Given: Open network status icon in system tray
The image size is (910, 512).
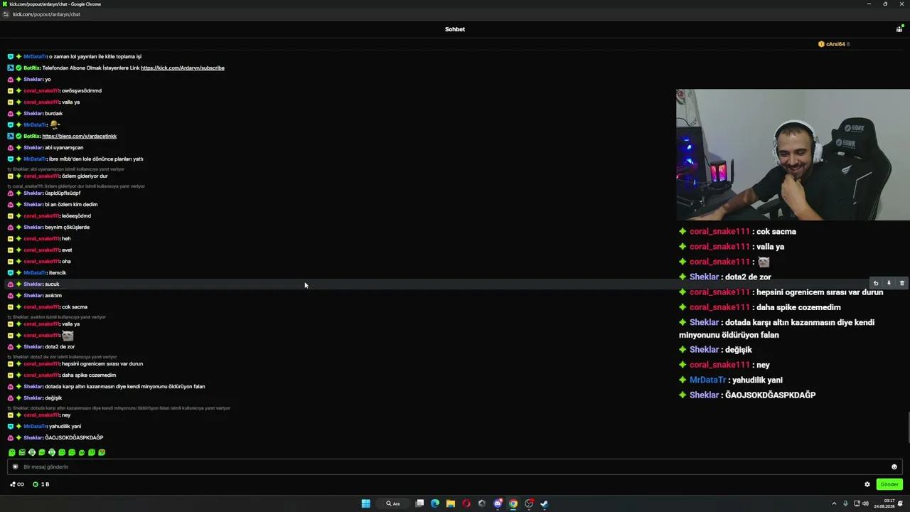Looking at the screenshot, I should point(855,503).
